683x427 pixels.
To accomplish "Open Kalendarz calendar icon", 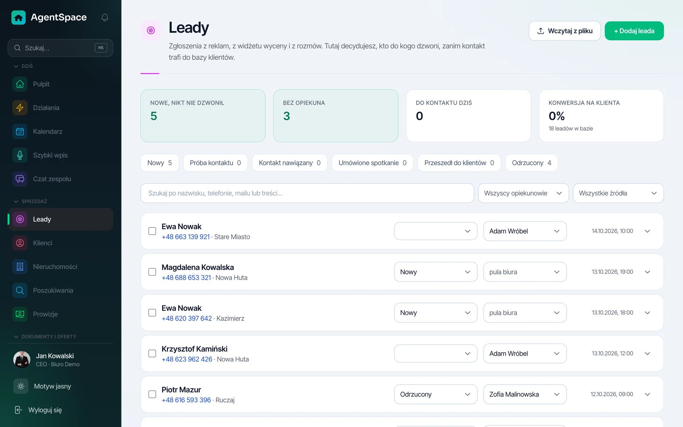I will [x=20, y=132].
